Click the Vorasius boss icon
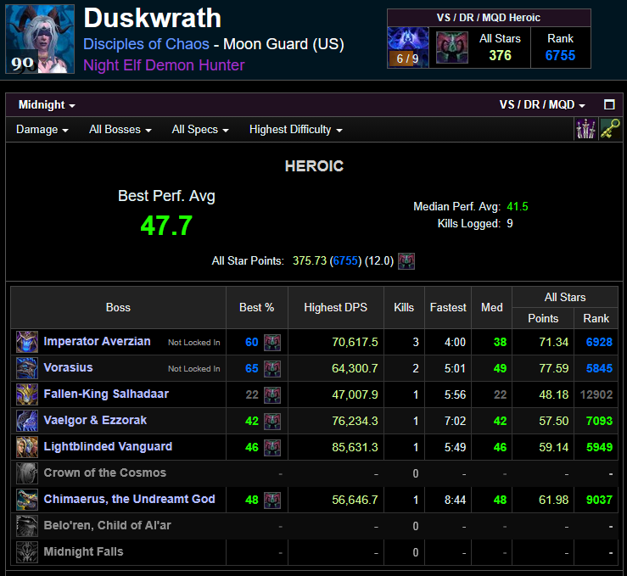 coord(27,368)
